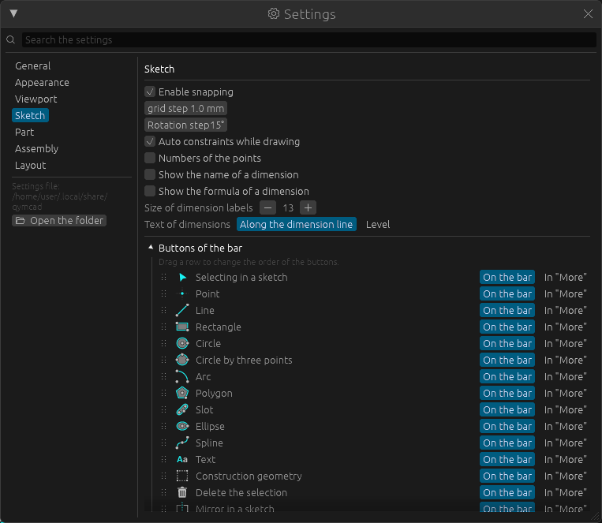Set Spline to In "More"
The width and height of the screenshot is (602, 523).
565,443
